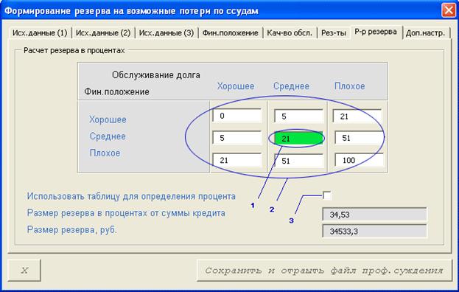
Task: Click the Обслуживание долга heading text
Action: point(156,75)
